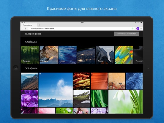Open the Yandex Я home icon

tap(26, 29)
